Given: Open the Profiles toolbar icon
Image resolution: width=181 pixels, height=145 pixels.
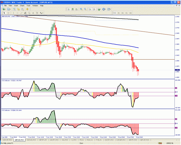Looking at the screenshot, I should point(8,9).
